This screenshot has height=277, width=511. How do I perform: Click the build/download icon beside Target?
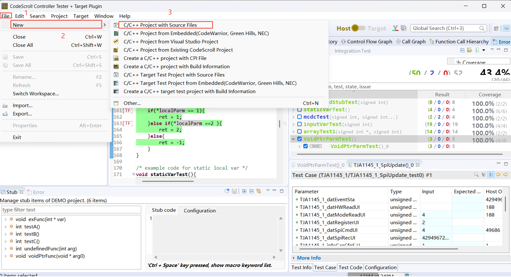coord(395,28)
